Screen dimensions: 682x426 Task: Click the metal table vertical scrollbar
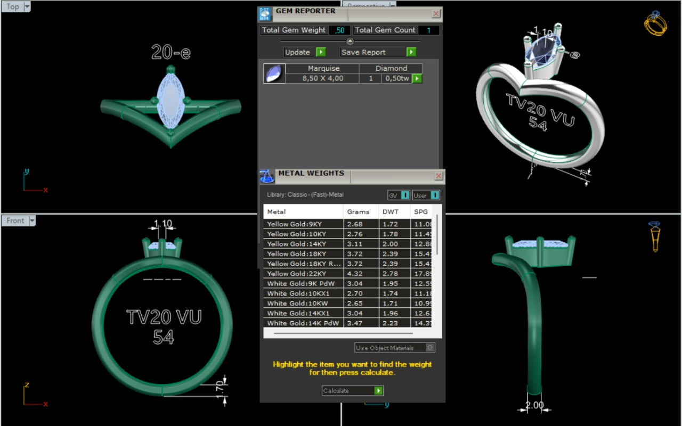[x=437, y=235]
